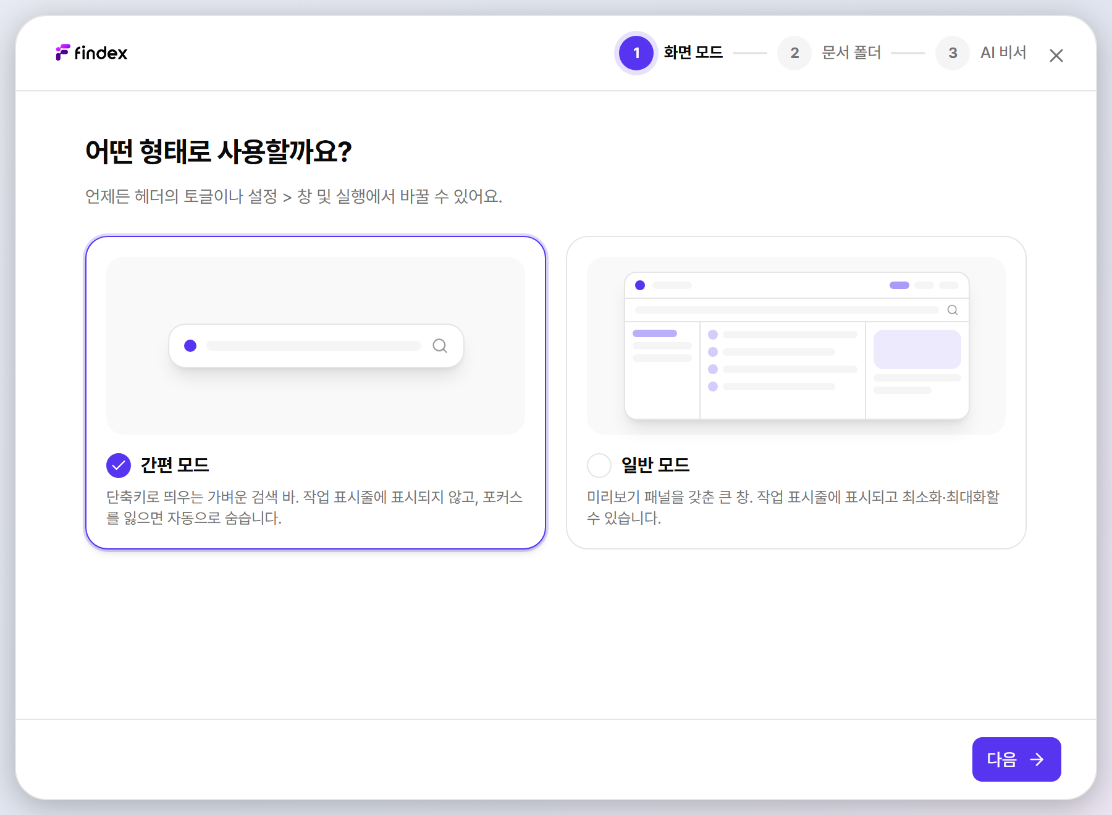
Task: Click the 간편 모드 search bar preview
Action: pos(316,346)
